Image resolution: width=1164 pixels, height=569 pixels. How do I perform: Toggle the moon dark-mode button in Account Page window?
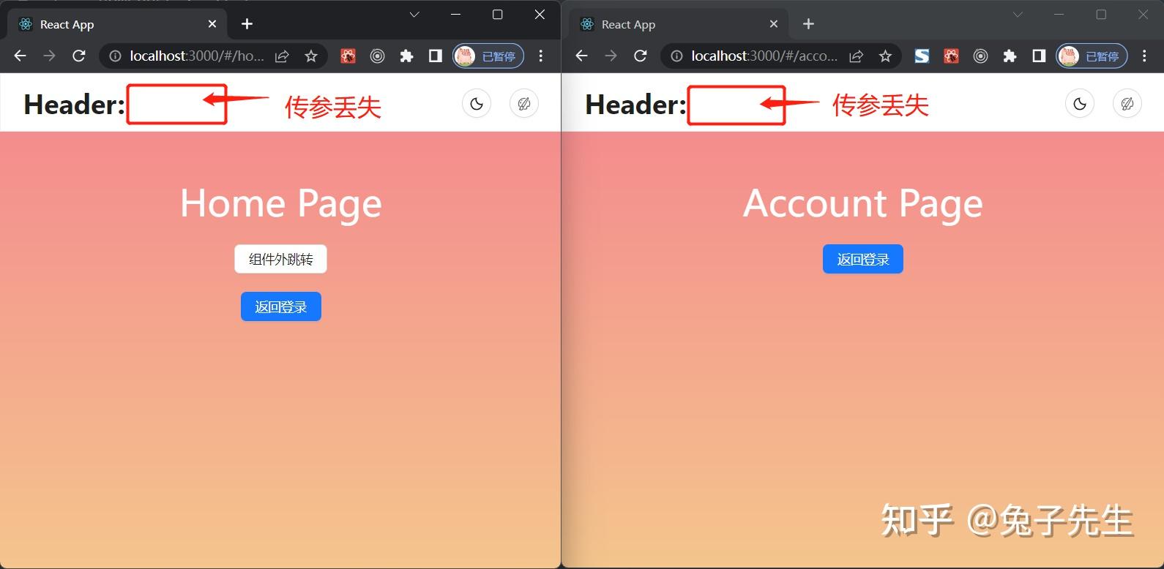pos(1080,104)
